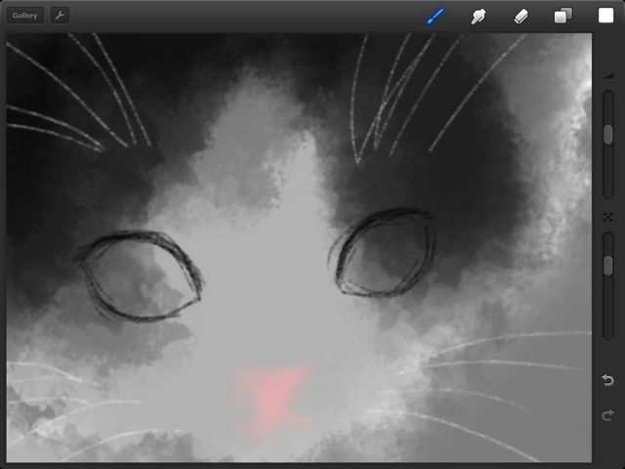Tap the eyedropper modifier button between sliders
The image size is (625, 469).
coord(607,217)
